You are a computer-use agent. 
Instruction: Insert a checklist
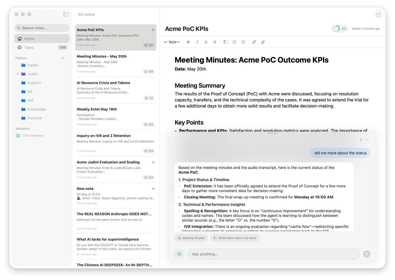coord(226,42)
